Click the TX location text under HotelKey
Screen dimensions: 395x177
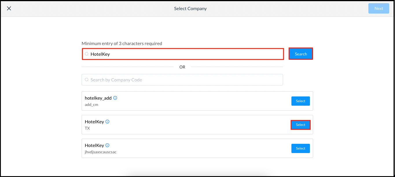click(87, 128)
